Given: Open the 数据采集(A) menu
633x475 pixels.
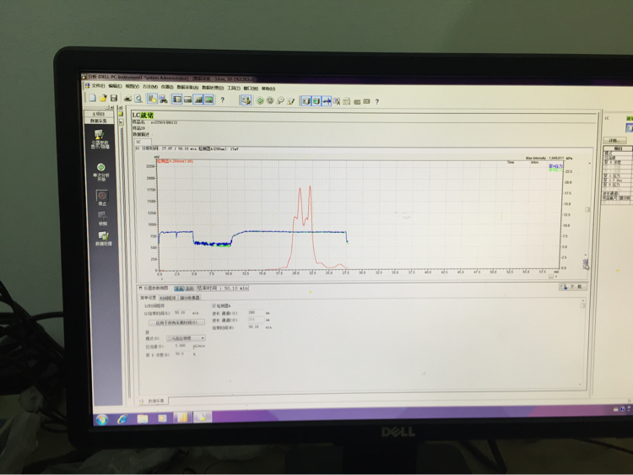Looking at the screenshot, I should click(187, 87).
